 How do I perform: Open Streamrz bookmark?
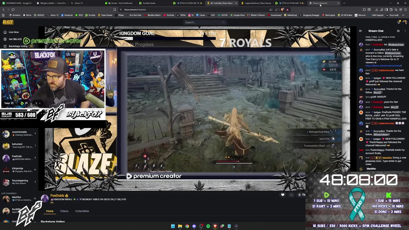pos(15,15)
